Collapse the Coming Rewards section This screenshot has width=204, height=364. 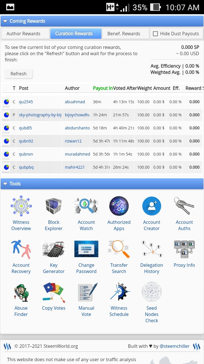pyautogui.click(x=5, y=21)
